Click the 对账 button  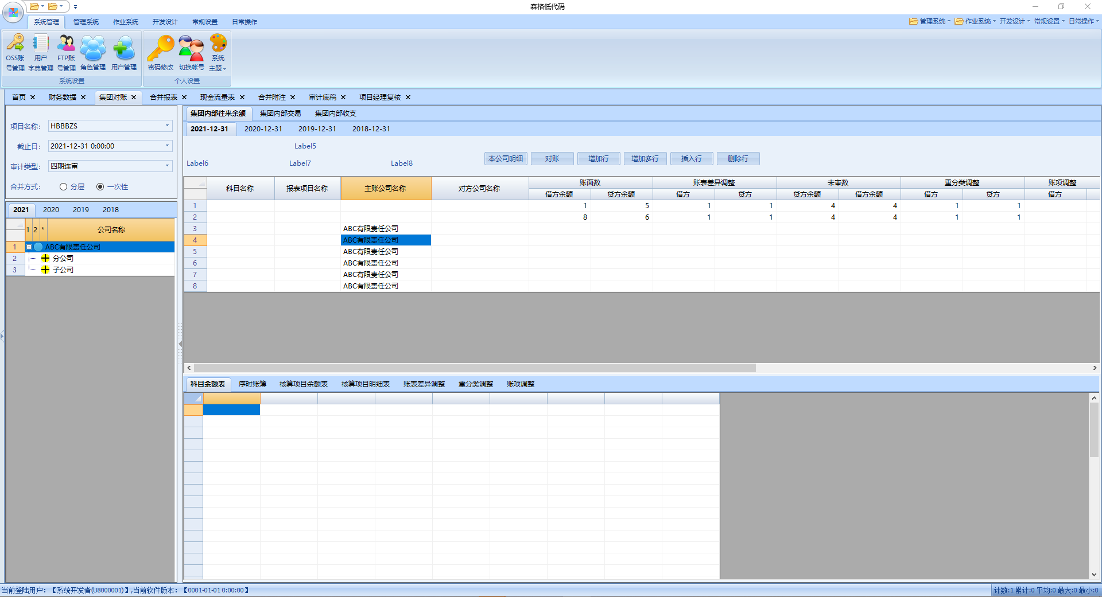pos(552,159)
